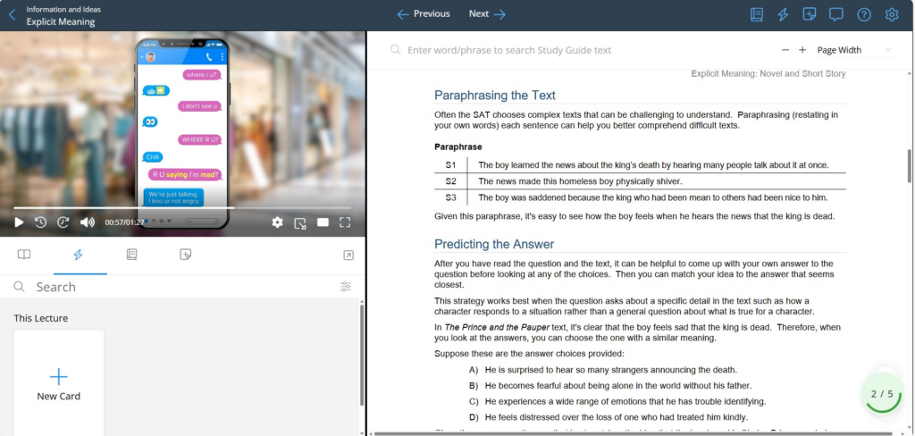Open video player settings gear

tap(277, 222)
